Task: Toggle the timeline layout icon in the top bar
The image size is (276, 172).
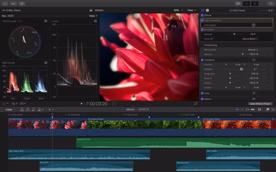Action: [x=246, y=3]
